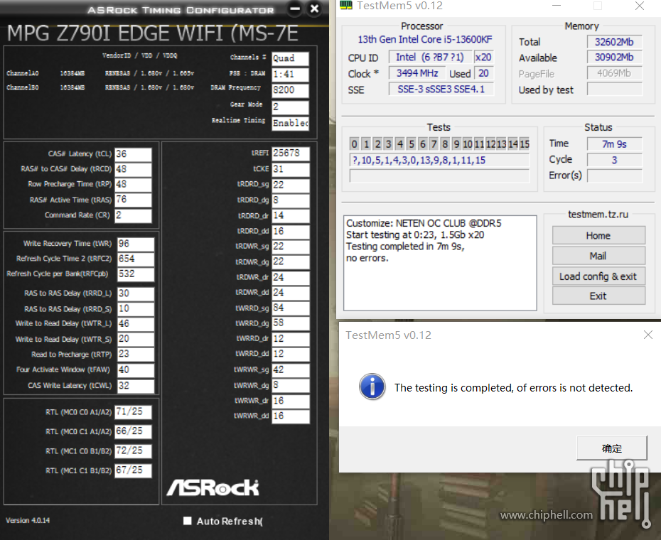This screenshot has width=661, height=540.
Task: Select the Write Recovery Time (tWR) field
Action: pyautogui.click(x=136, y=244)
